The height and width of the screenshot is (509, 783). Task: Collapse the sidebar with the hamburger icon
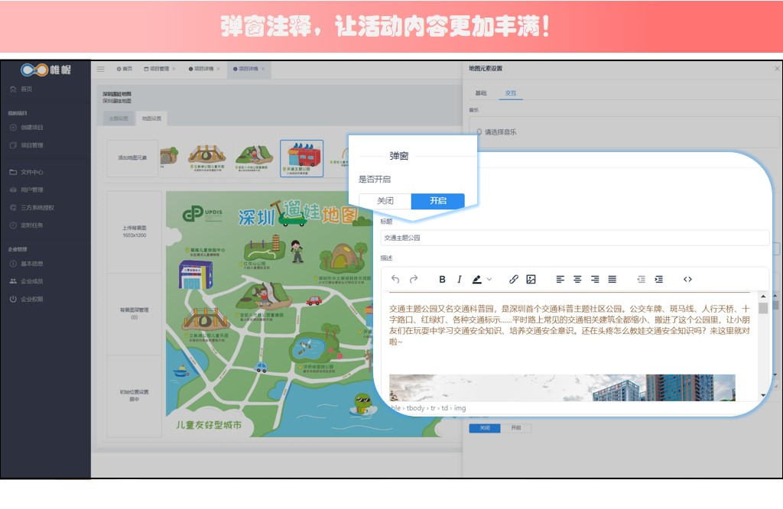(101, 69)
